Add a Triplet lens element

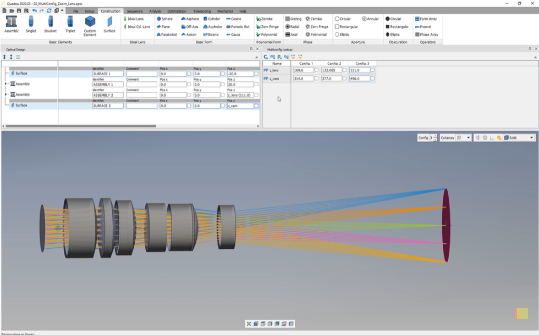[x=70, y=24]
